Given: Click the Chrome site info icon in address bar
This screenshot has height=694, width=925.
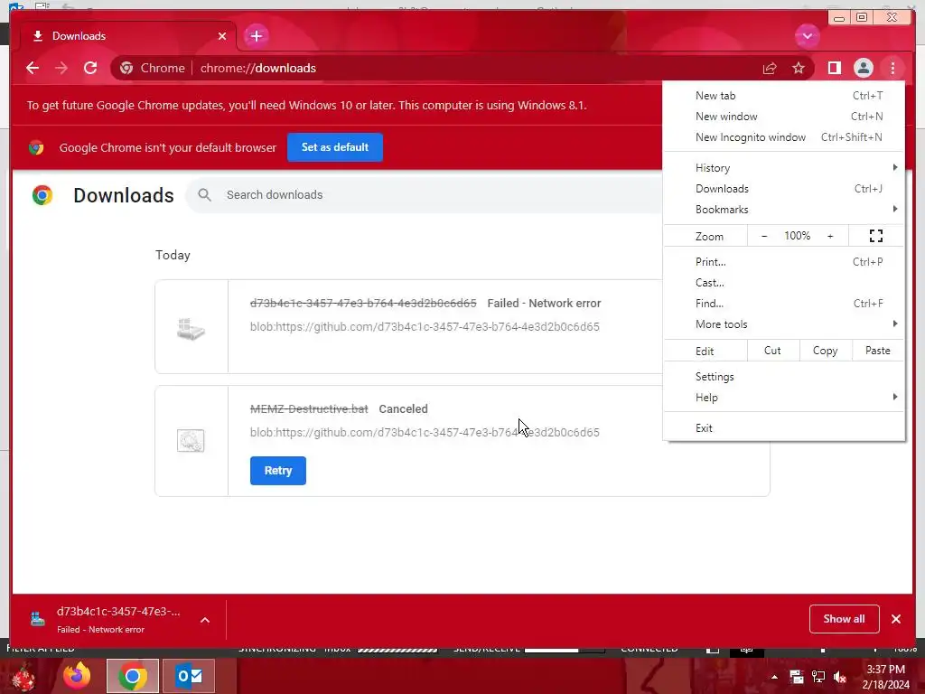Looking at the screenshot, I should click(126, 68).
